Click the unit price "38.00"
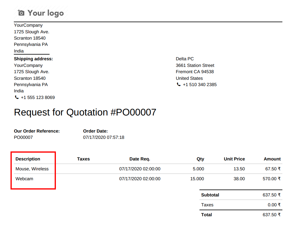The width and height of the screenshot is (295, 233). click(239, 179)
